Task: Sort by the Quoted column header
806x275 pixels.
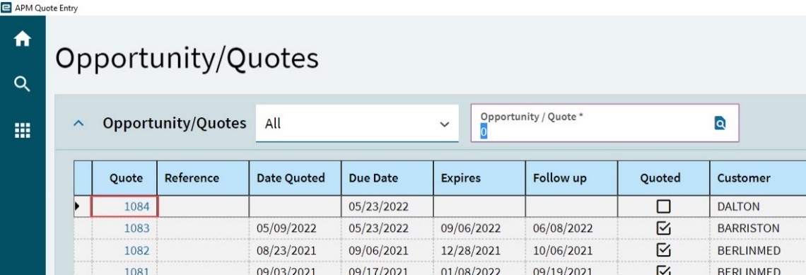Action: pyautogui.click(x=664, y=178)
